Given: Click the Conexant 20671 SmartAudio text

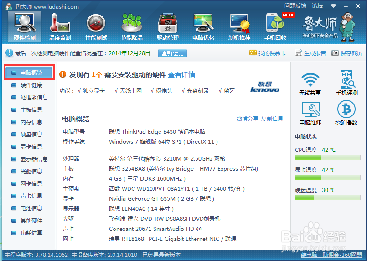Looking at the screenshot, I should pyautogui.click(x=155, y=229).
